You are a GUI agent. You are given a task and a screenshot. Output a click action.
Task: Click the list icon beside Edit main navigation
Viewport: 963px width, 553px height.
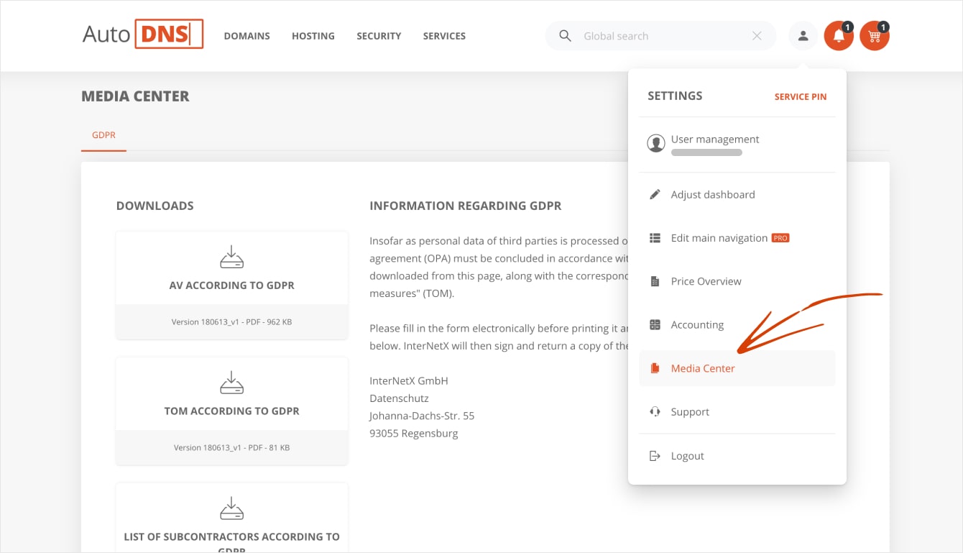(x=655, y=238)
